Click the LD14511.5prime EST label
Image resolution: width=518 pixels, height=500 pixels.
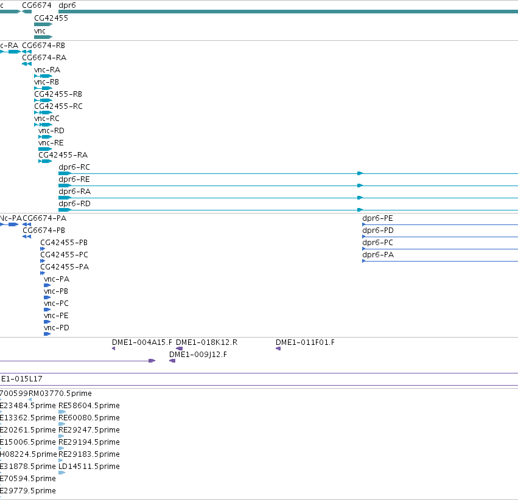(89, 467)
